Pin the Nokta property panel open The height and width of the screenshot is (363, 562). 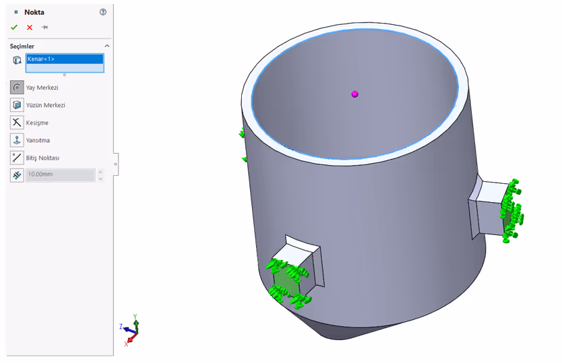(44, 27)
